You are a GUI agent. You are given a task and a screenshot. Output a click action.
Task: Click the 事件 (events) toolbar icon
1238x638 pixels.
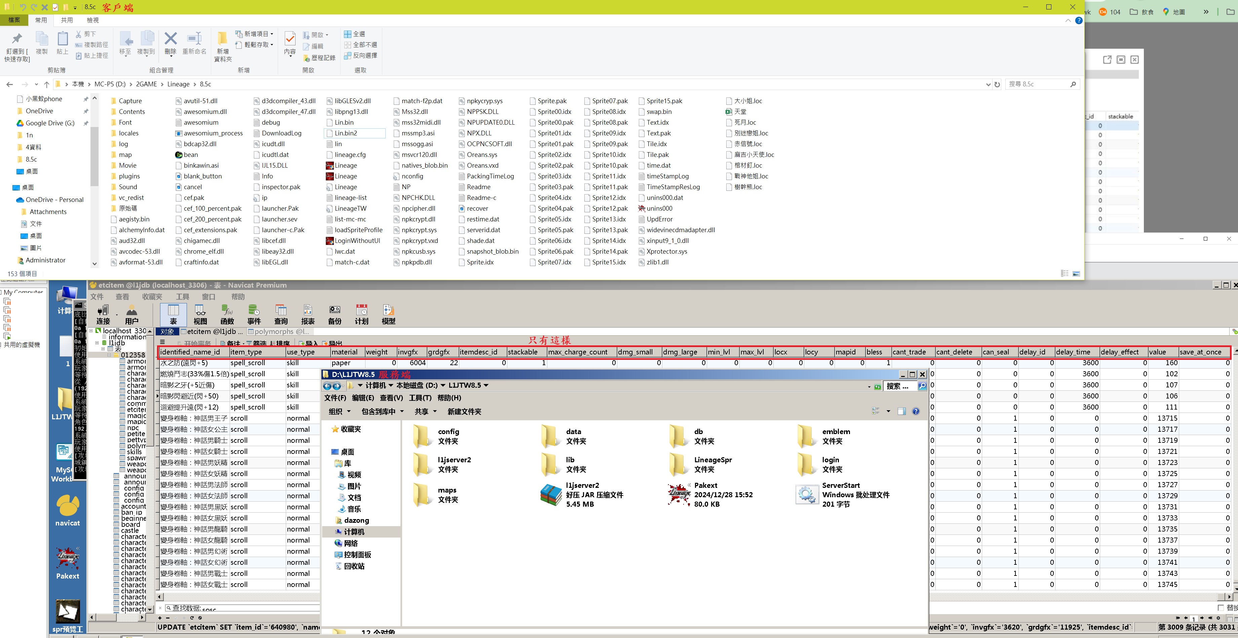point(254,315)
